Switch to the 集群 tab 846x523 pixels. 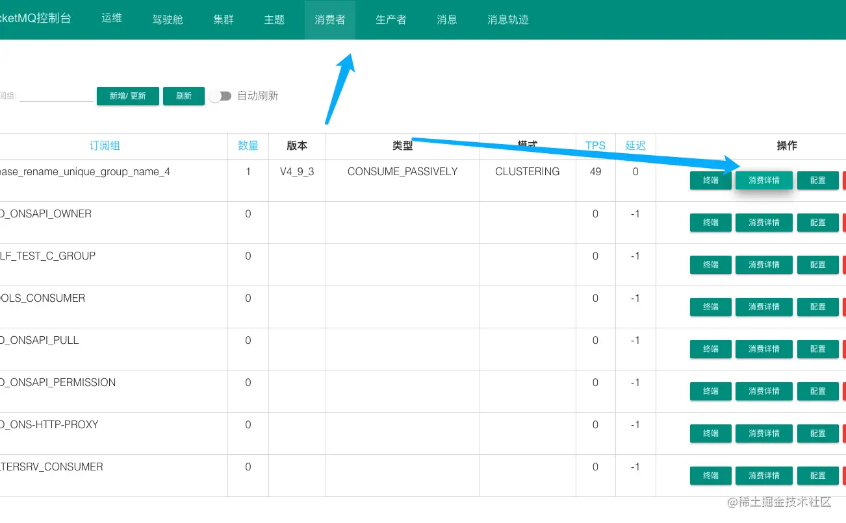pyautogui.click(x=224, y=19)
